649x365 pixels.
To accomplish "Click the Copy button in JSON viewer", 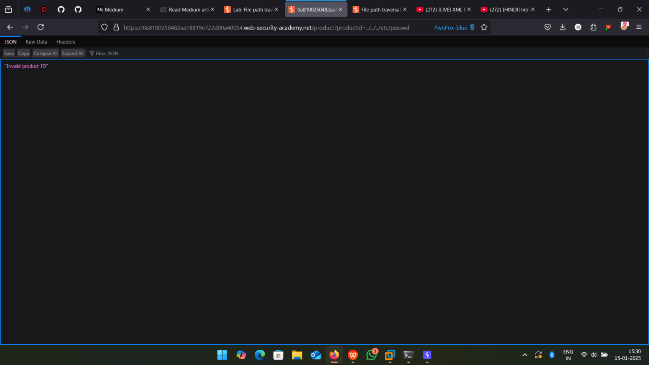I will tap(24, 53).
